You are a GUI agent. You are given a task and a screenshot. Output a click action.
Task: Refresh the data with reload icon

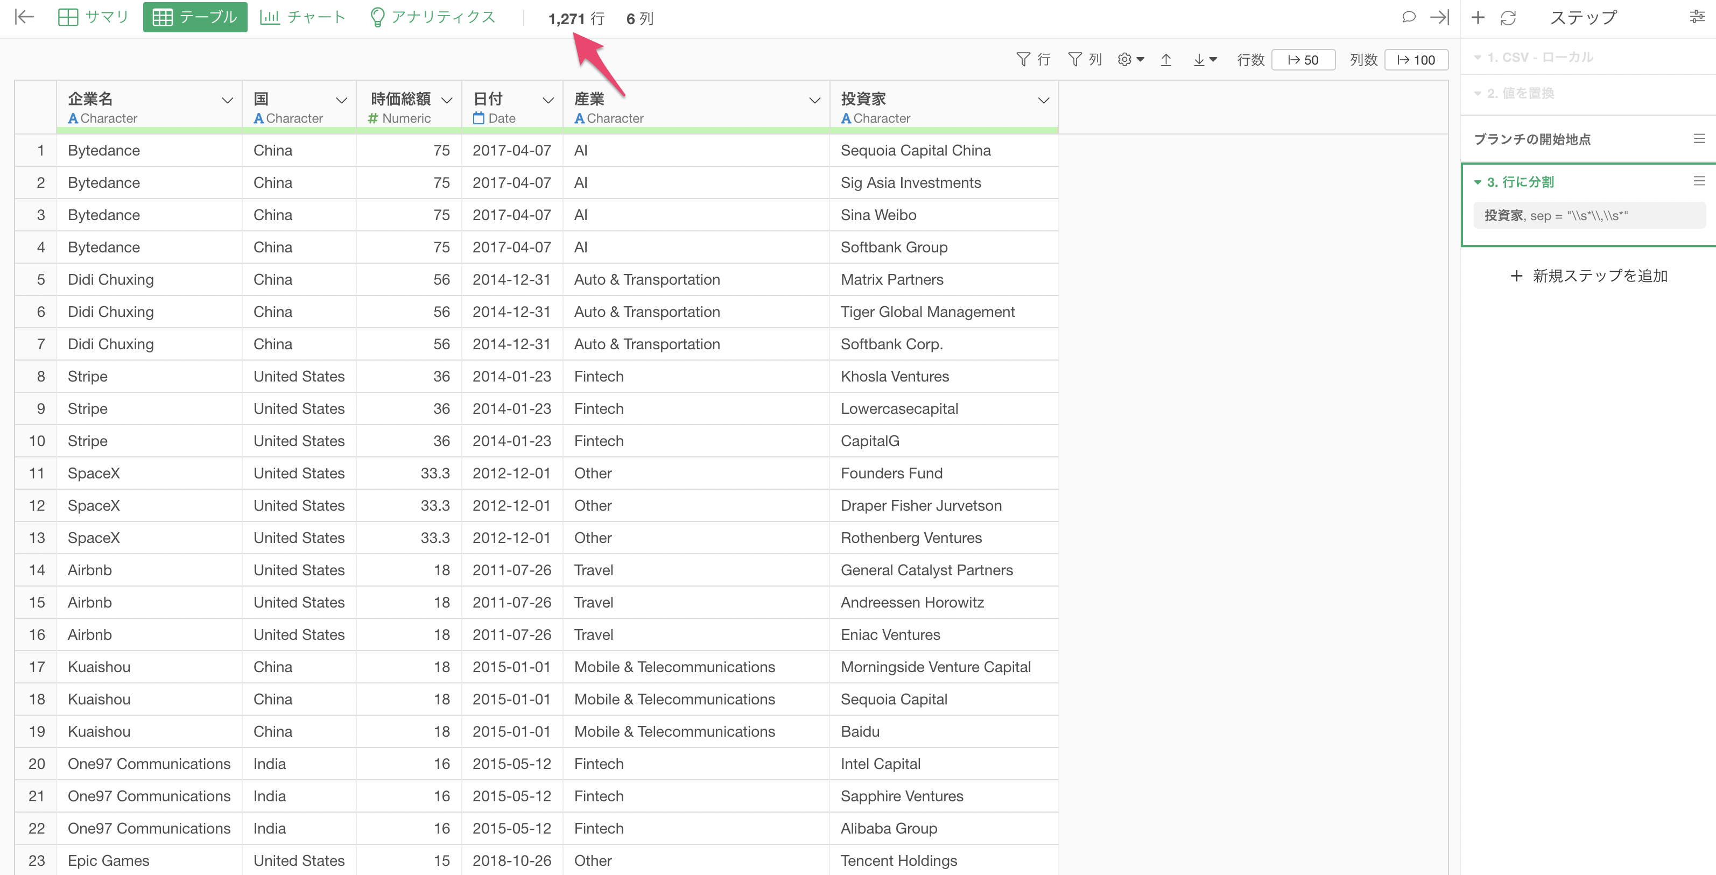[x=1509, y=18]
